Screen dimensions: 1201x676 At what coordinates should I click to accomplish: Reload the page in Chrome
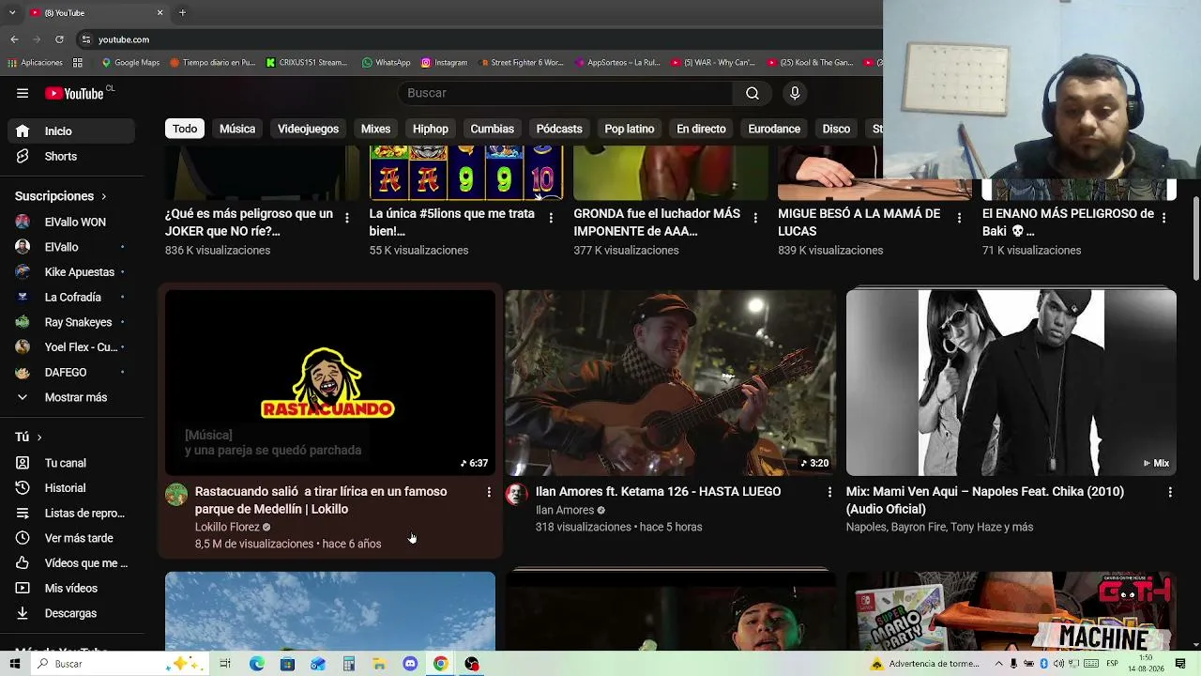[59, 39]
